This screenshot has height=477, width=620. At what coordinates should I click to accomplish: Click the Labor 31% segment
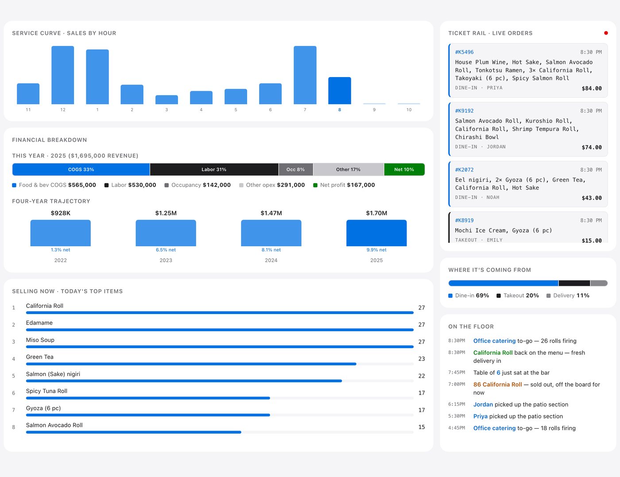click(214, 170)
